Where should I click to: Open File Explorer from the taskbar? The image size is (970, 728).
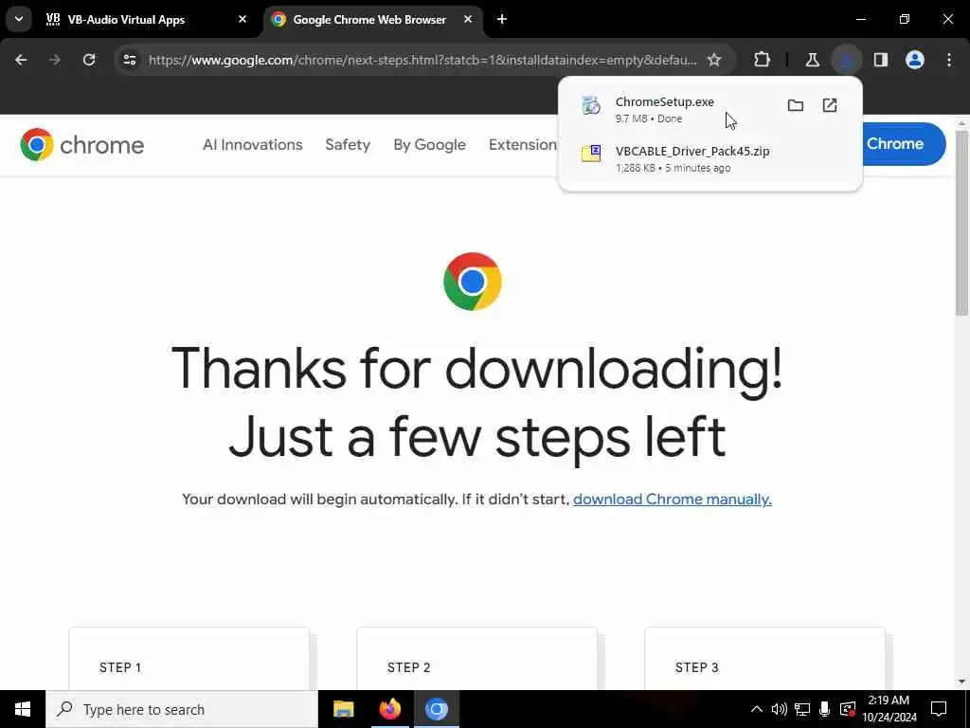[x=343, y=709]
